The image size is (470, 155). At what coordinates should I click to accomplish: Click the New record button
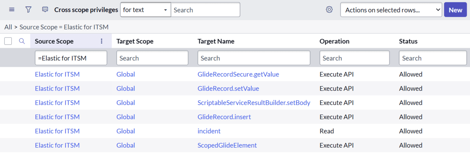(x=455, y=10)
